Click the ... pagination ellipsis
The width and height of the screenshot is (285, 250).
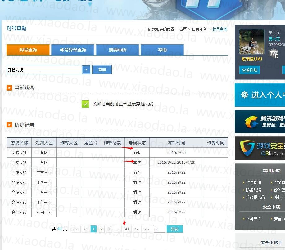click(118, 229)
